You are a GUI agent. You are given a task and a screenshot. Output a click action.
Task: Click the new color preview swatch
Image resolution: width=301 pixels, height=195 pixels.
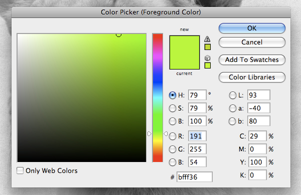coord(185,44)
